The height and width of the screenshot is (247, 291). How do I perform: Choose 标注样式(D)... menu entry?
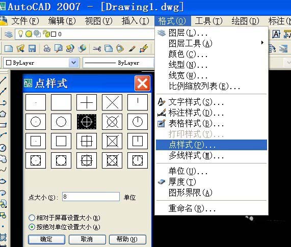point(211,113)
